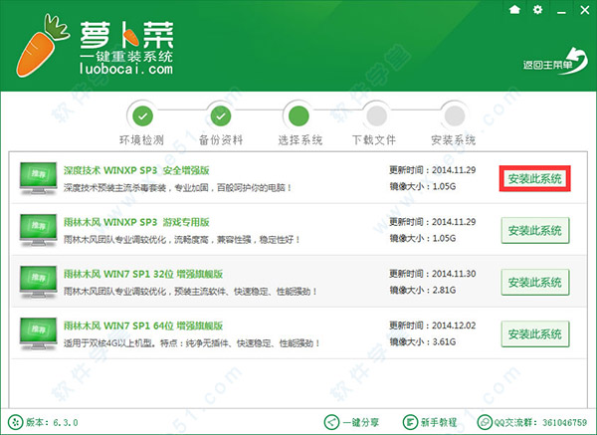Click monitor icon for WIN7 SP1 64位
The height and width of the screenshot is (435, 597).
point(38,333)
